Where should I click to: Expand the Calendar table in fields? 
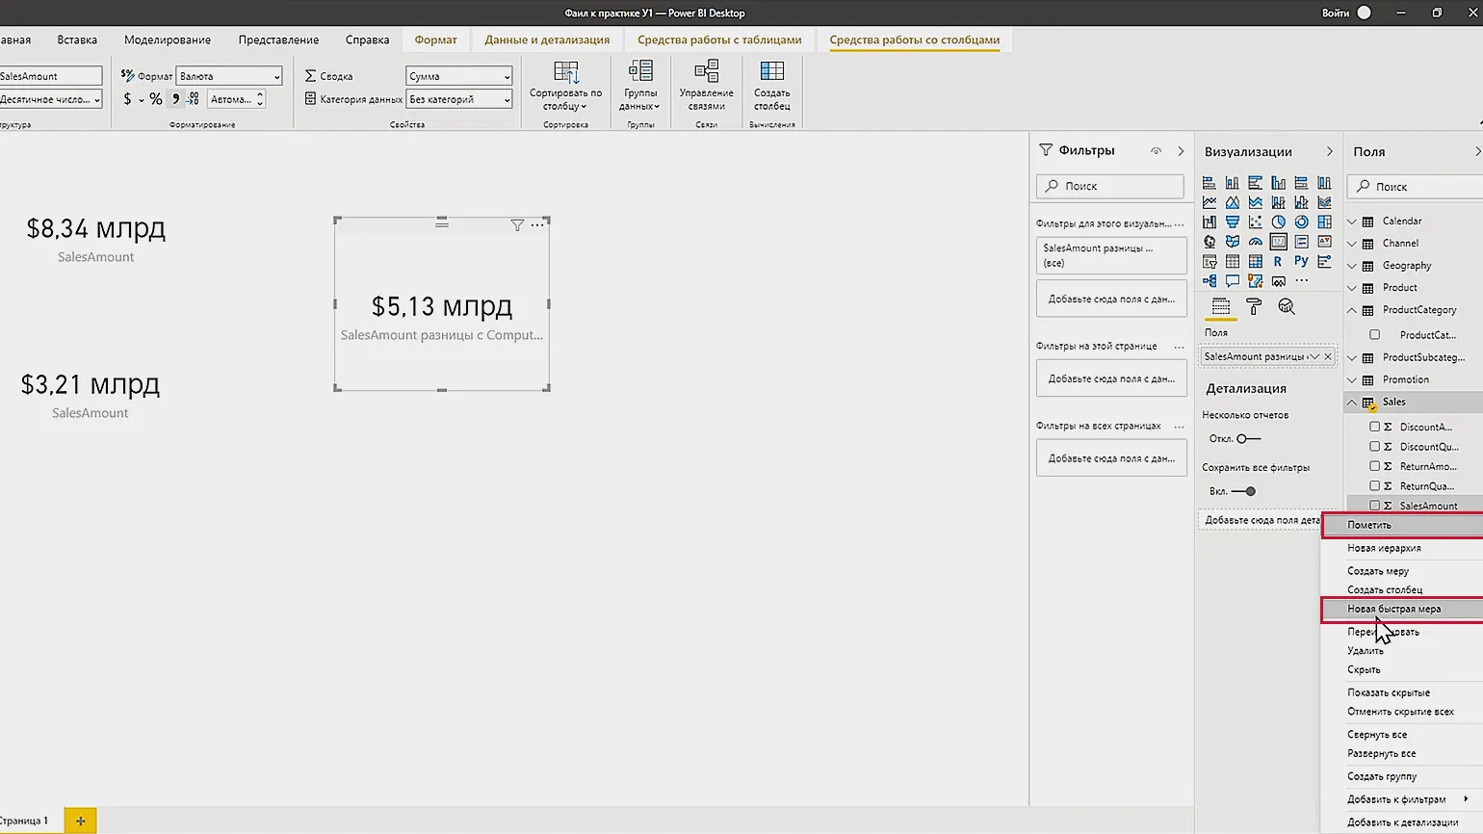[x=1352, y=222]
